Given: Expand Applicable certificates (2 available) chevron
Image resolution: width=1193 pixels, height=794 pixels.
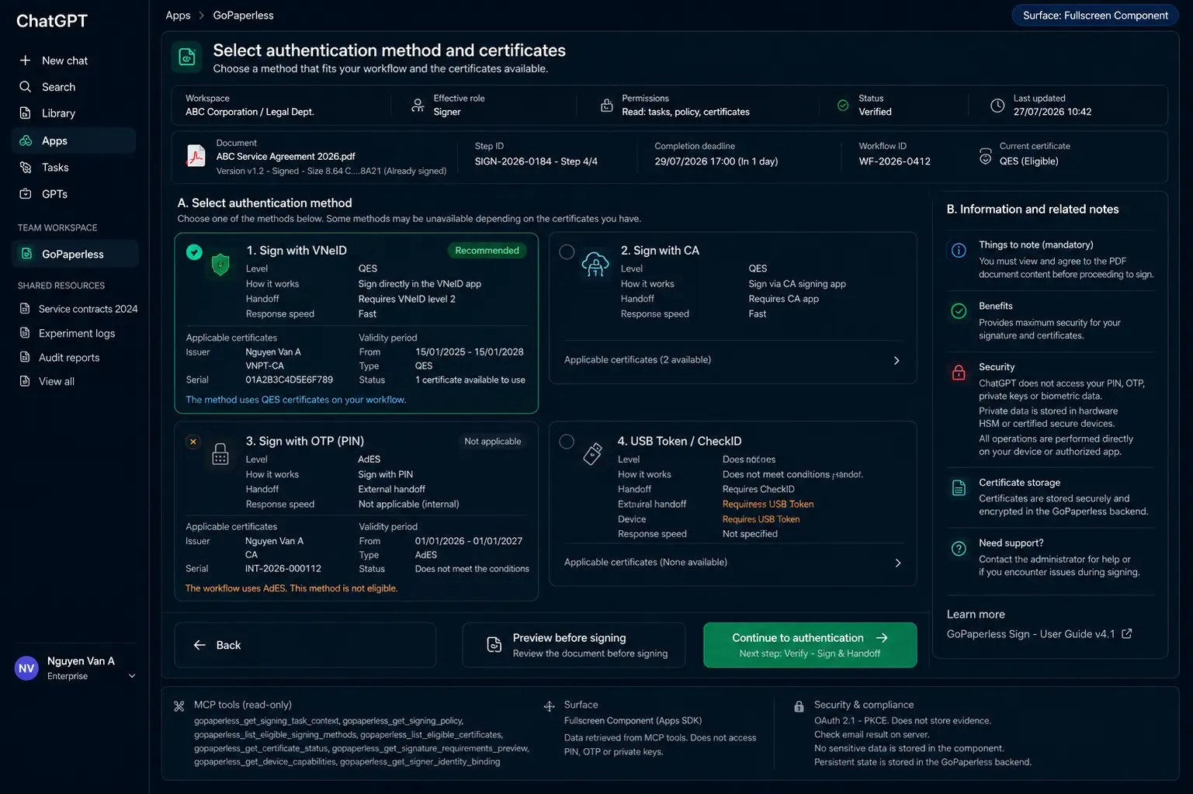Looking at the screenshot, I should point(896,360).
